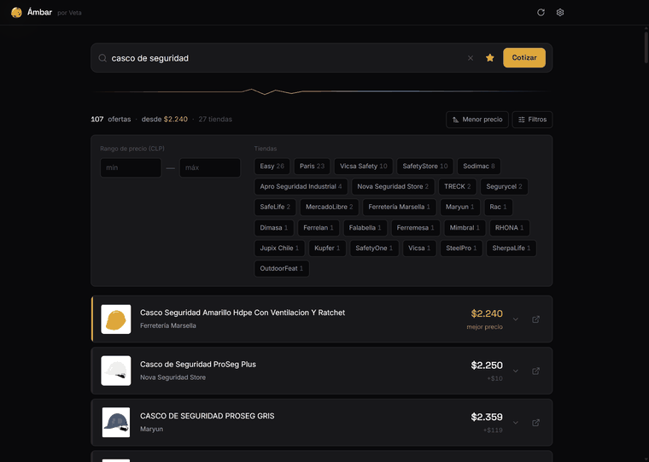Expand the PROSEG GRIS offer details
The height and width of the screenshot is (462, 649).
(515, 423)
